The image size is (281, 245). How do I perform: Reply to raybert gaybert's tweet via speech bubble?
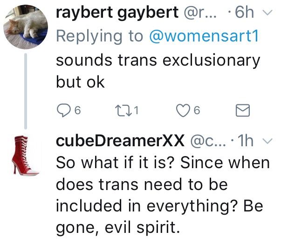point(62,110)
